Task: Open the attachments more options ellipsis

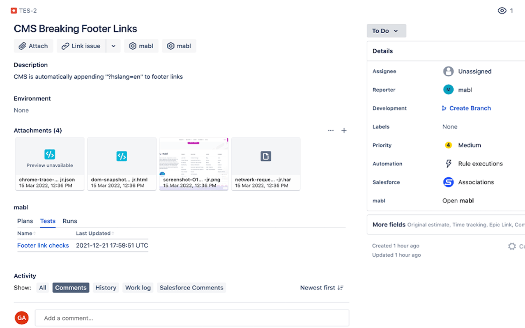Action: 331,131
